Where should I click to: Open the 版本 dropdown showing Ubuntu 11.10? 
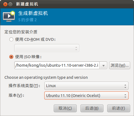click(x=86, y=96)
